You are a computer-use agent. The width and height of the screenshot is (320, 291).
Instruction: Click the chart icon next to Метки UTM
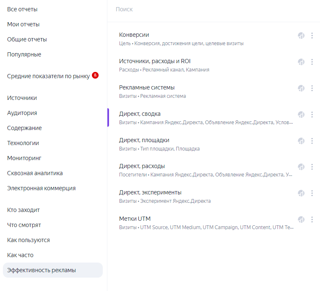(301, 220)
